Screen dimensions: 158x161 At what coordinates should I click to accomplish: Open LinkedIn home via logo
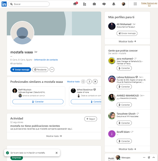tap(4, 4)
